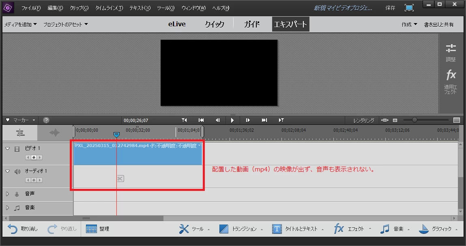Go to next keyframe on ビデオ 1
This screenshot has height=246, width=466.
pyautogui.click(x=40, y=158)
